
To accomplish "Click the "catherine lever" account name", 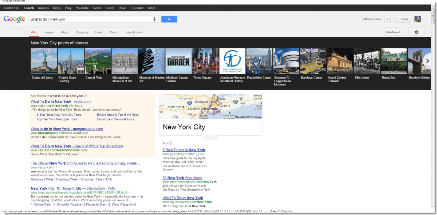I will coord(371,19).
